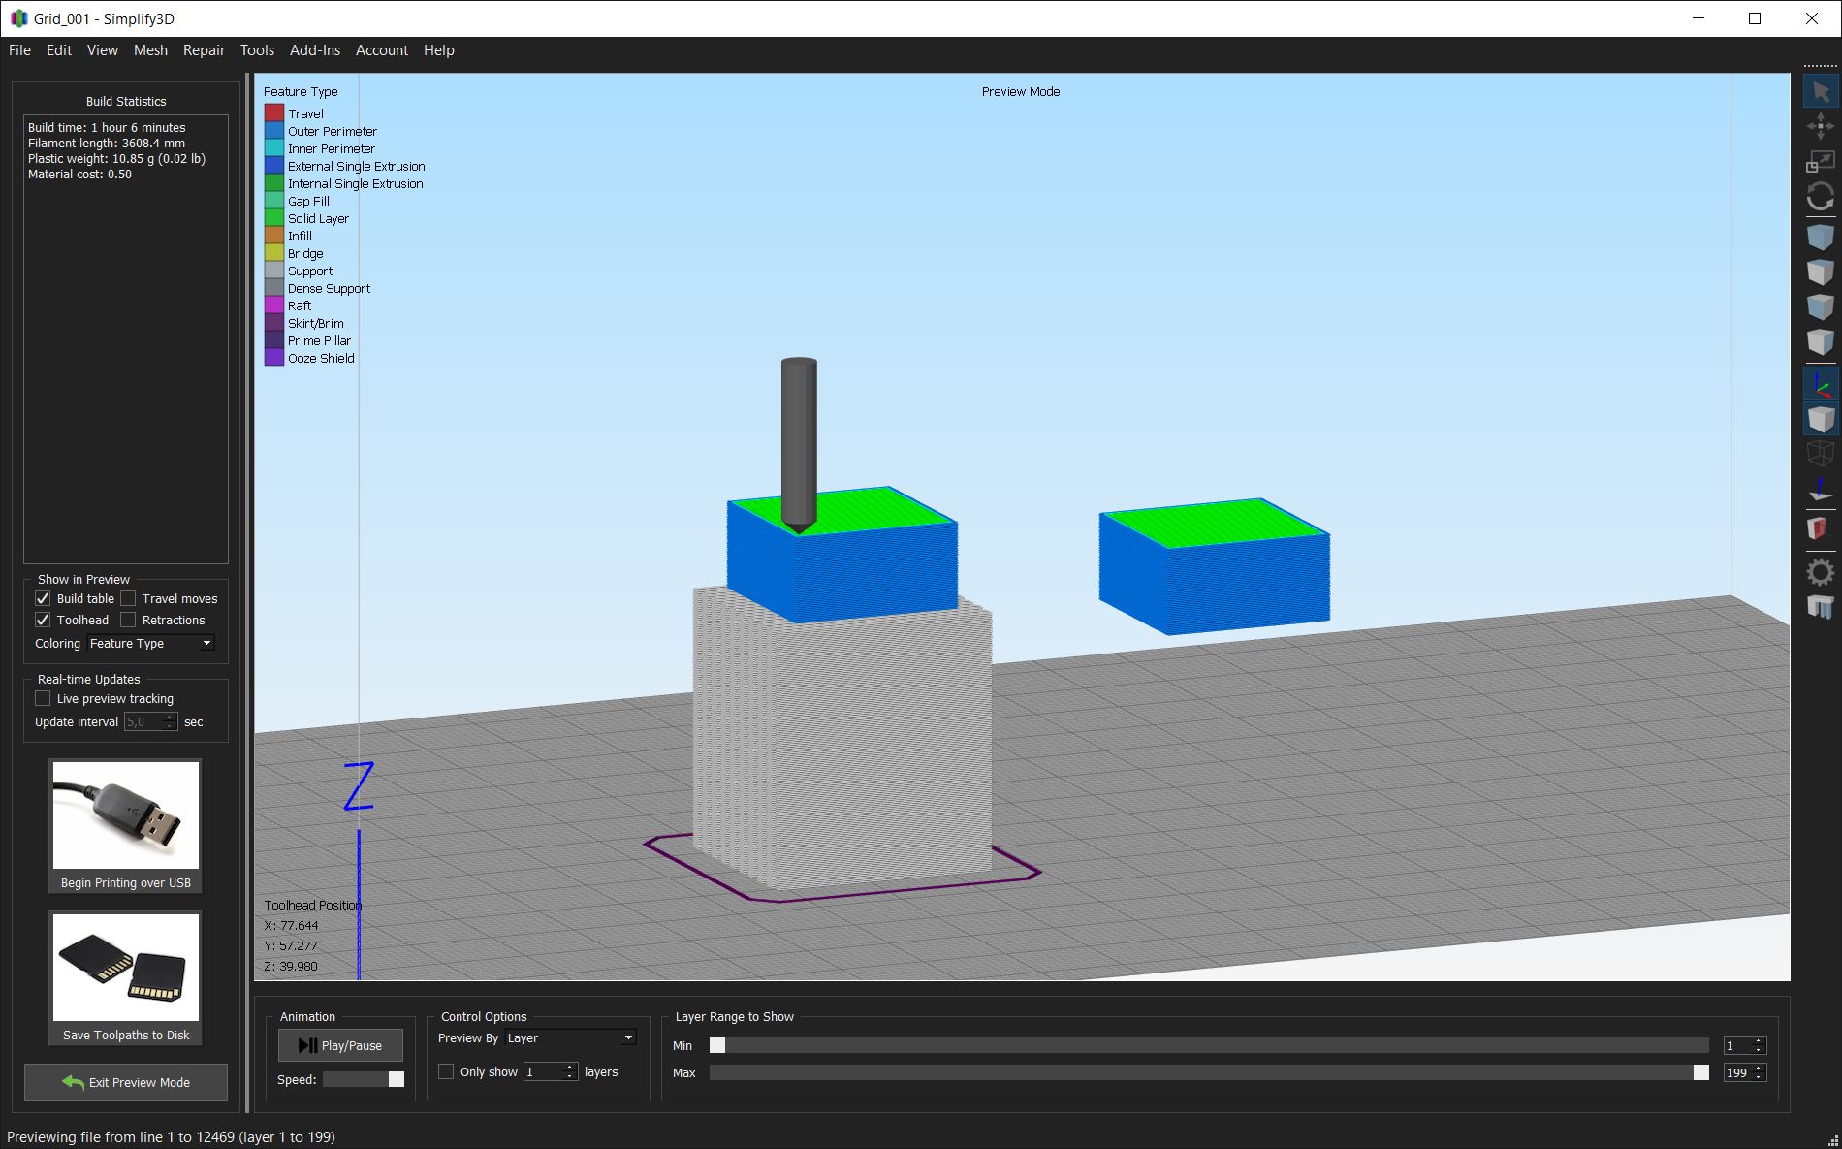Click the status bar previewing file message
Screen dimensions: 1842x1149
coord(171,1136)
